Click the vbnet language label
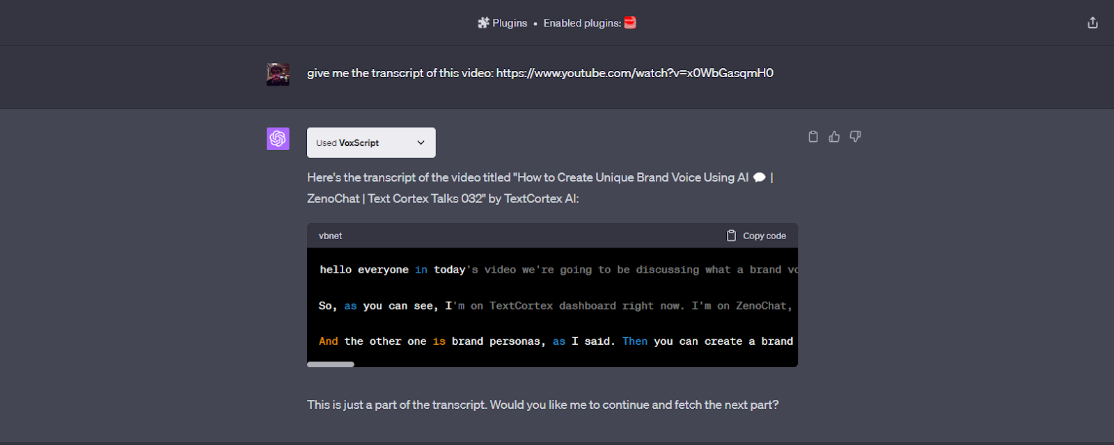Image resolution: width=1114 pixels, height=445 pixels. 330,236
